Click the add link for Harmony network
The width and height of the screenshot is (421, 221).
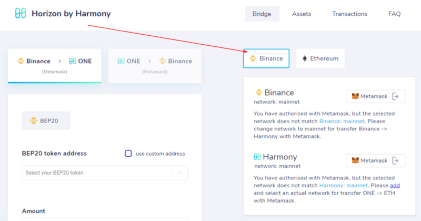(x=395, y=185)
